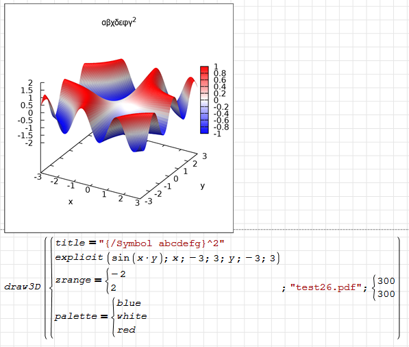Select the first 300 size value
Screen dimensions: 409x347
tap(386, 281)
